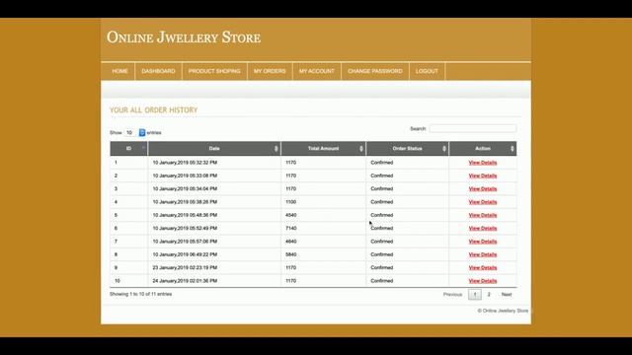Click date 24 January,2019 02:01:36 PM

(x=185, y=281)
